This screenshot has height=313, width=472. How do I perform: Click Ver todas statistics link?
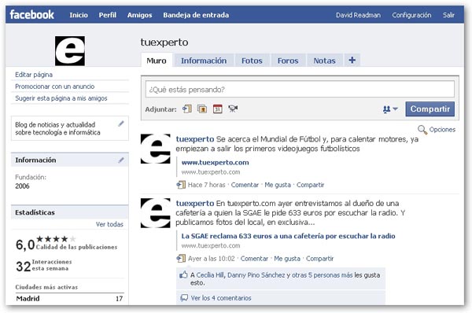point(109,224)
